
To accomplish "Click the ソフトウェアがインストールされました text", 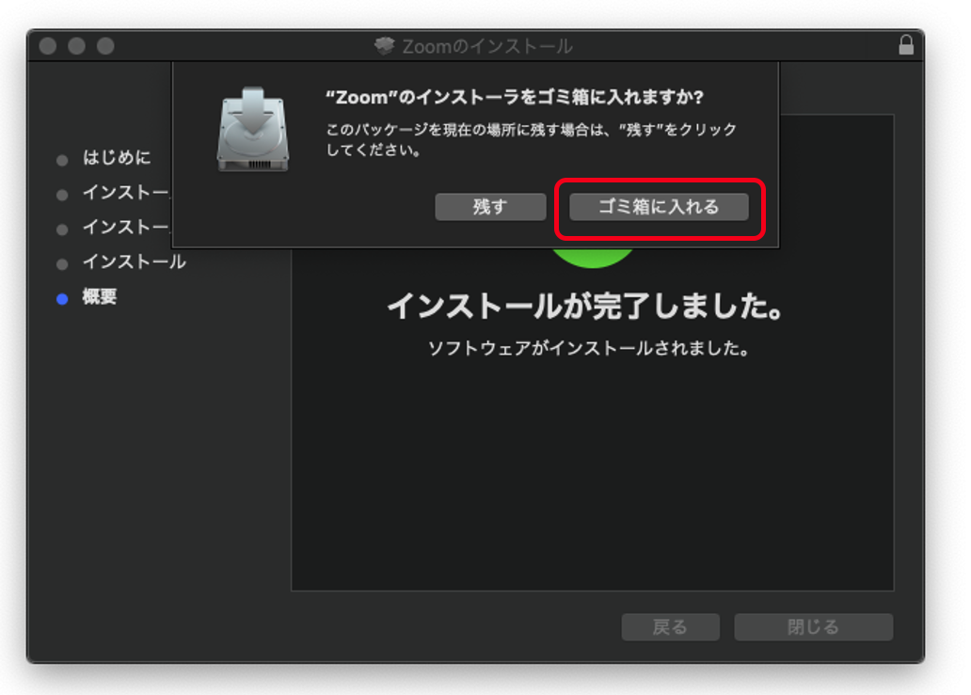I will pos(589,348).
